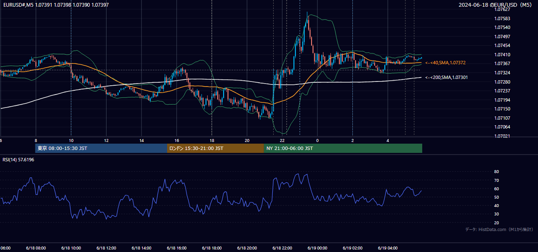Click price scale value 1.07497
538x252 pixels.
(502, 37)
